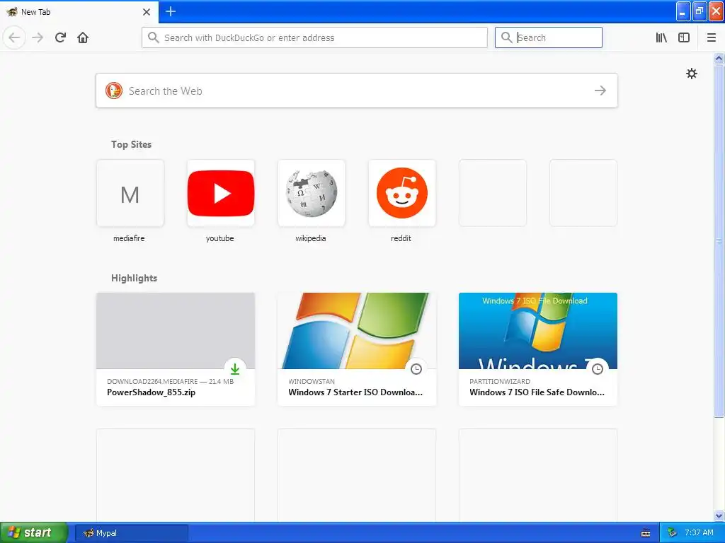Viewport: 725px width, 543px height.
Task: Open the Windows logo thumbnail from Windowstan
Action: (357, 331)
